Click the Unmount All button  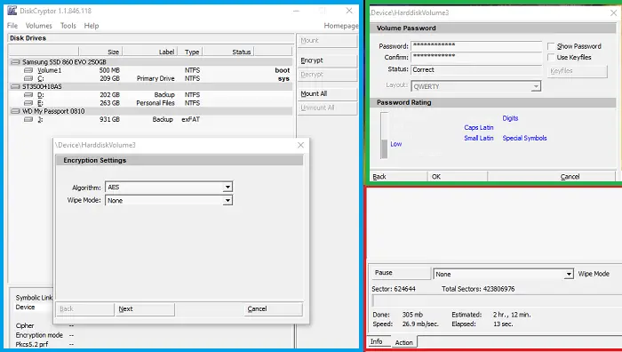point(327,108)
